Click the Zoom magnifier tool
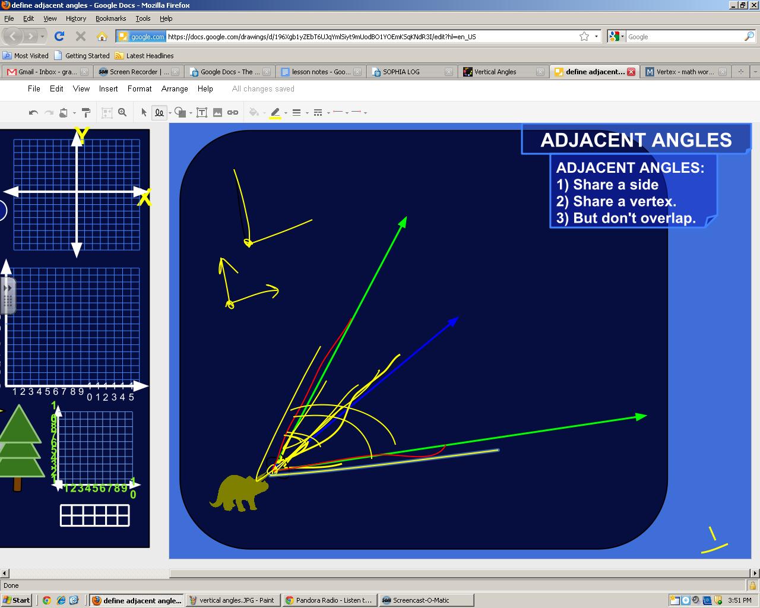 coord(122,112)
